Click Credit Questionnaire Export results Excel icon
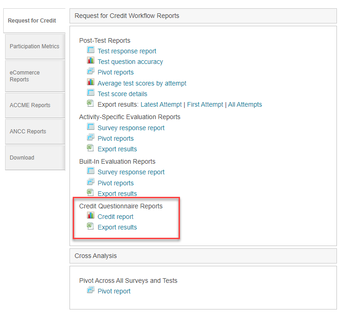 click(x=90, y=226)
